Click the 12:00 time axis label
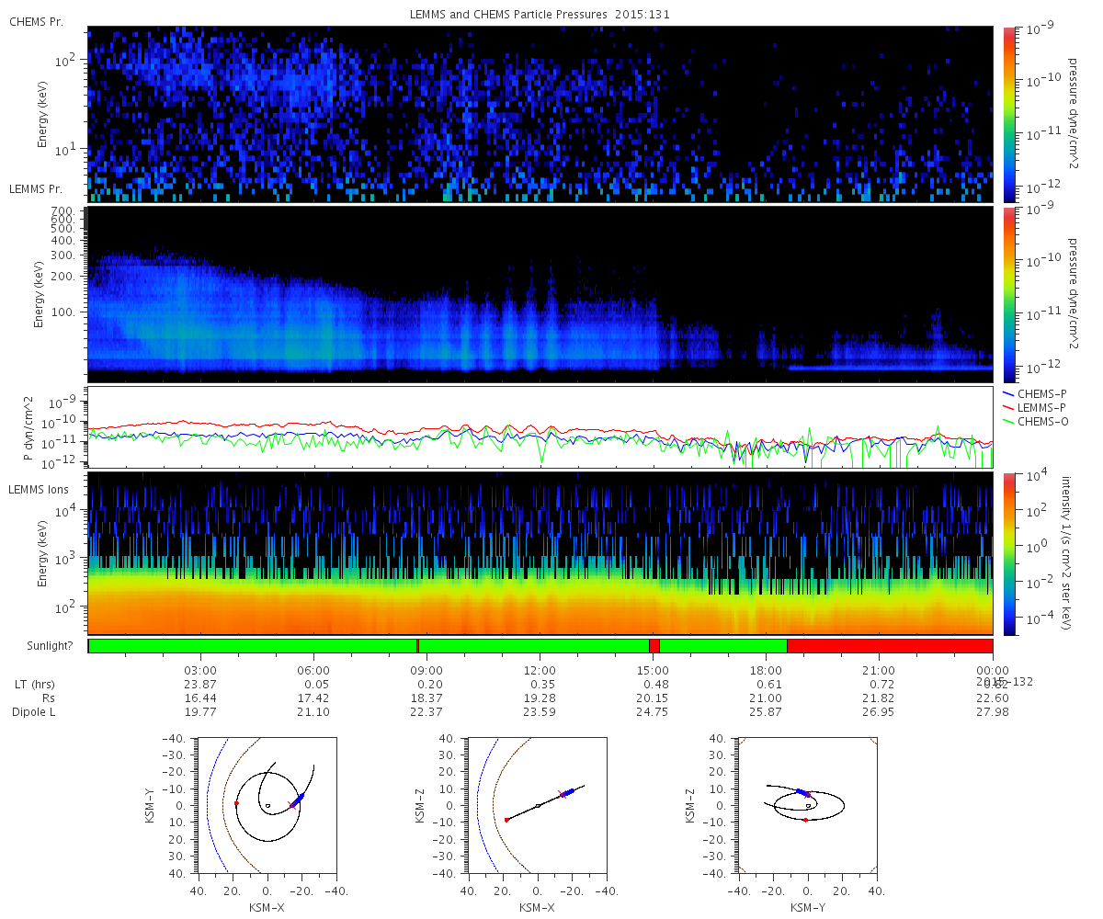The image size is (1103, 919). (540, 670)
